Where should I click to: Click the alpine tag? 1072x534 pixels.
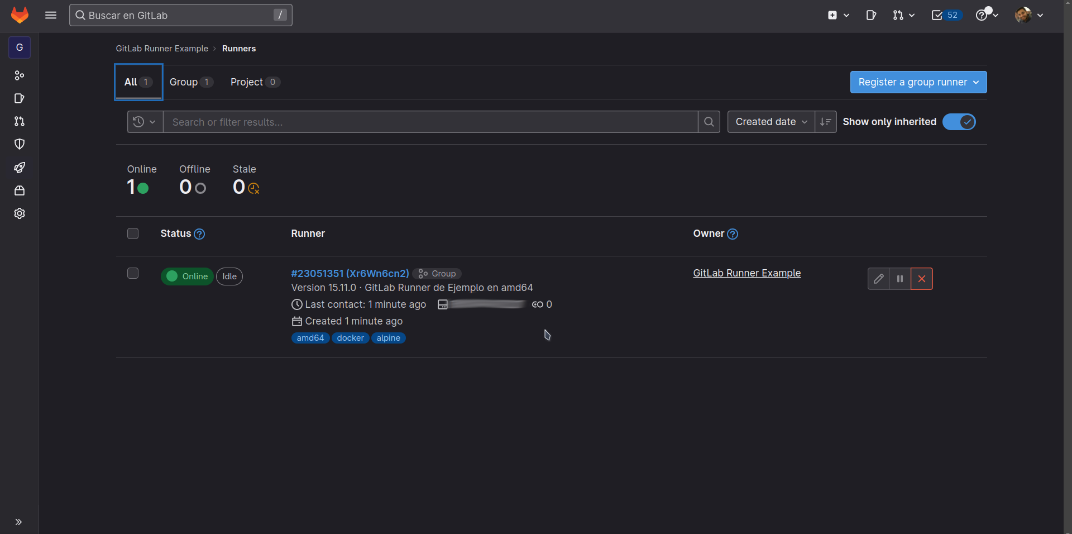[389, 338]
